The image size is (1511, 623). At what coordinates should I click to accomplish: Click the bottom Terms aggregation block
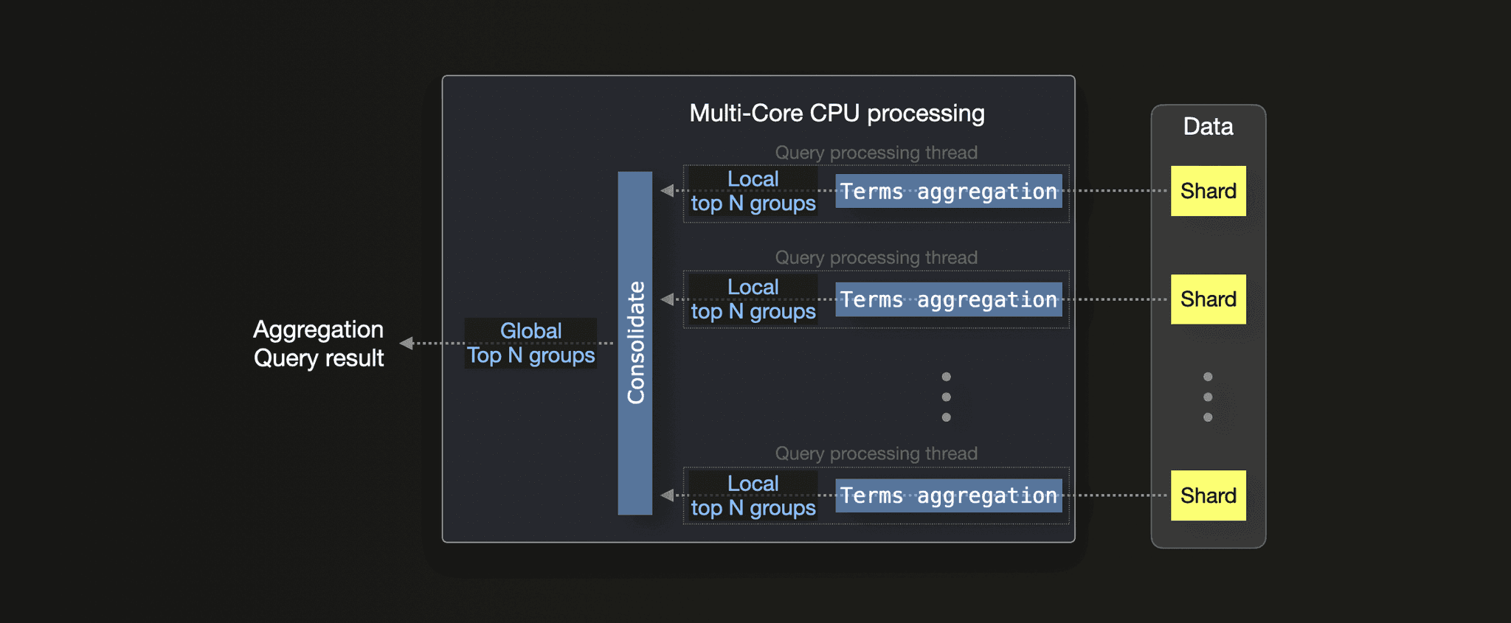(x=949, y=495)
